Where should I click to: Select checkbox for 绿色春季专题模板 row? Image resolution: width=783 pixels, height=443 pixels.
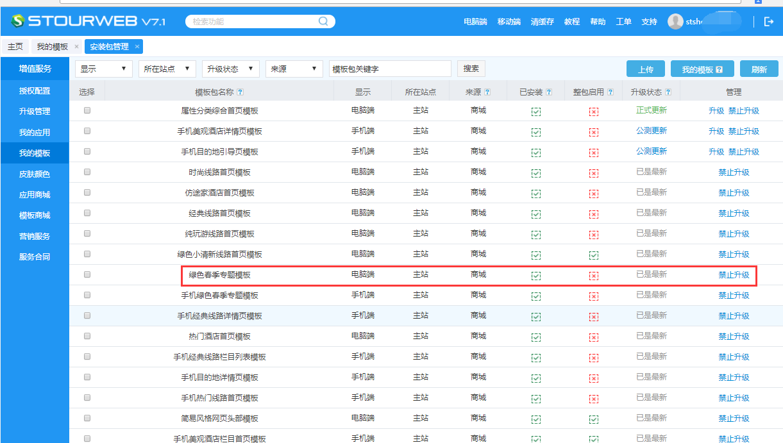(87, 274)
